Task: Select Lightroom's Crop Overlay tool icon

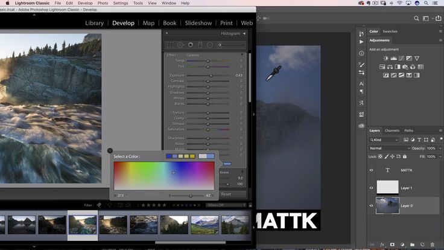Action: 170,45
